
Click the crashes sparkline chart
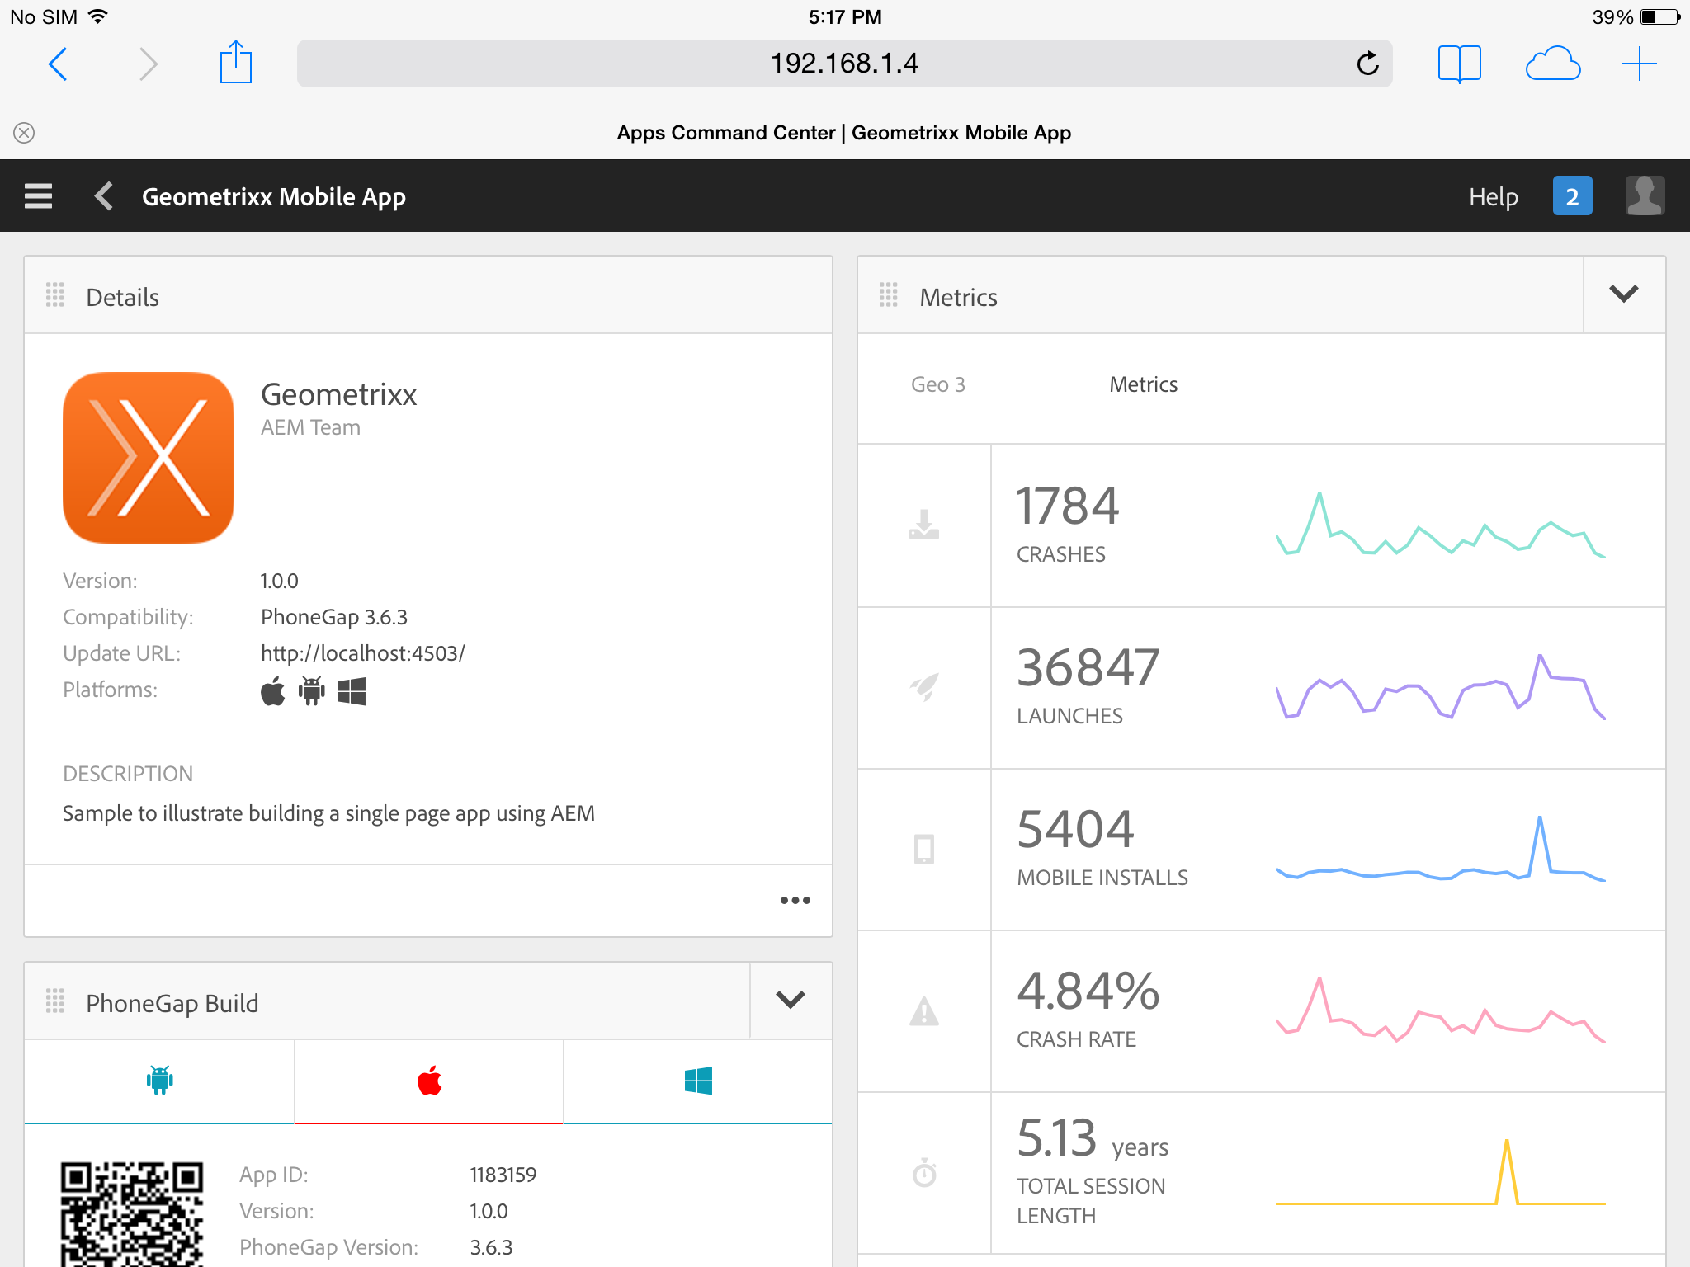1440,525
